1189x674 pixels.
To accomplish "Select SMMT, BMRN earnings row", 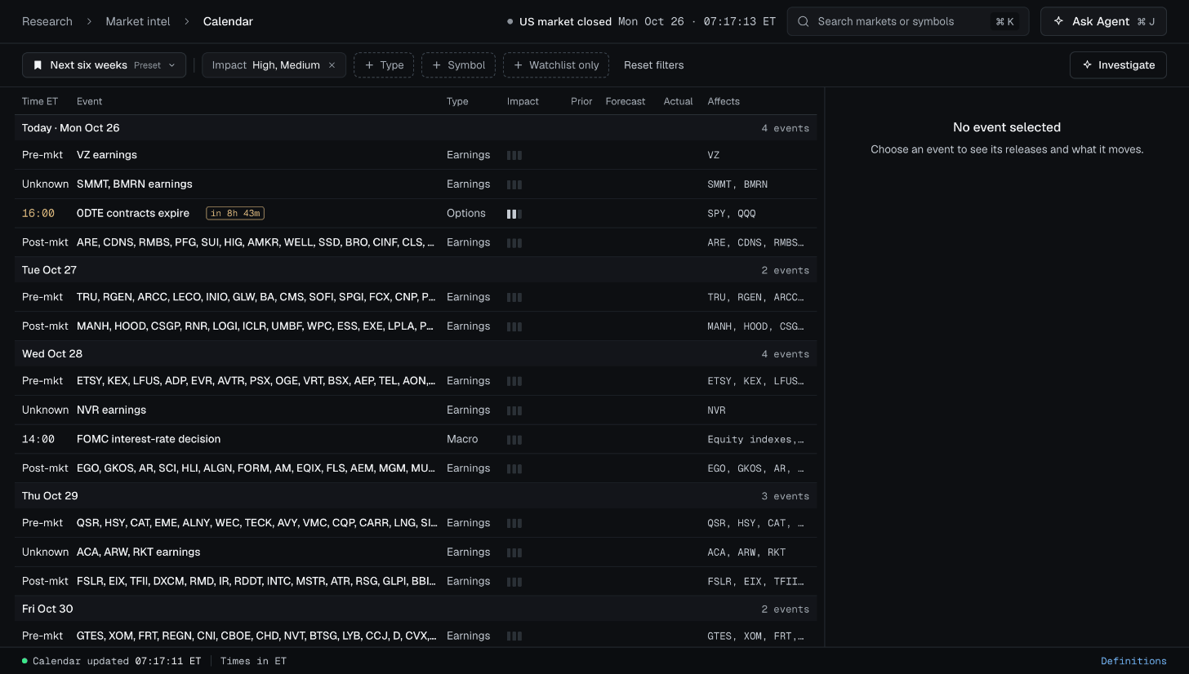I will click(416, 184).
